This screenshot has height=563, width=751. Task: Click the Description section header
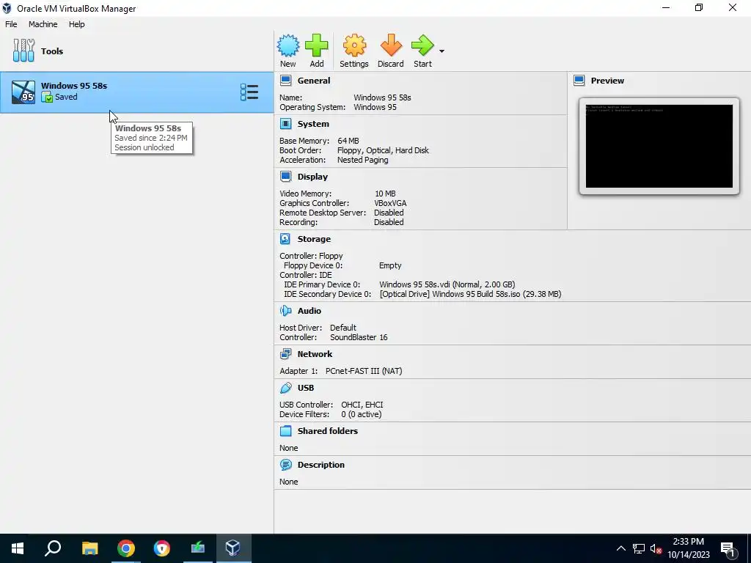(x=321, y=465)
